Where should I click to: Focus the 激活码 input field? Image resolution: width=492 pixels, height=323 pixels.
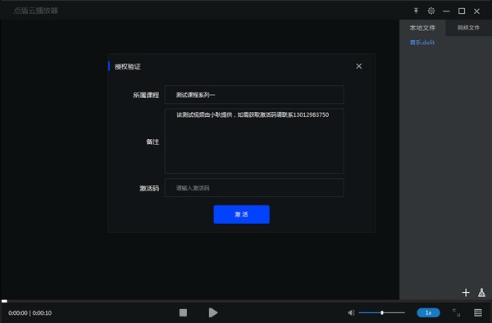254,188
